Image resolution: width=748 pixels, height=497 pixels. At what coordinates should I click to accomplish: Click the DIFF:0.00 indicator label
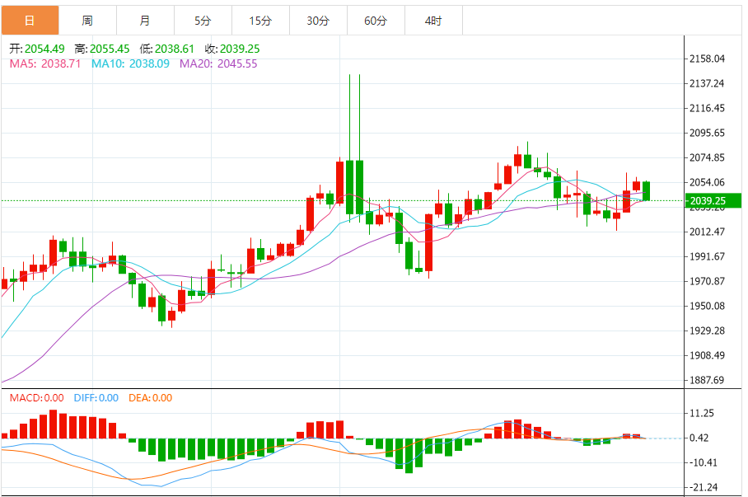click(x=96, y=398)
